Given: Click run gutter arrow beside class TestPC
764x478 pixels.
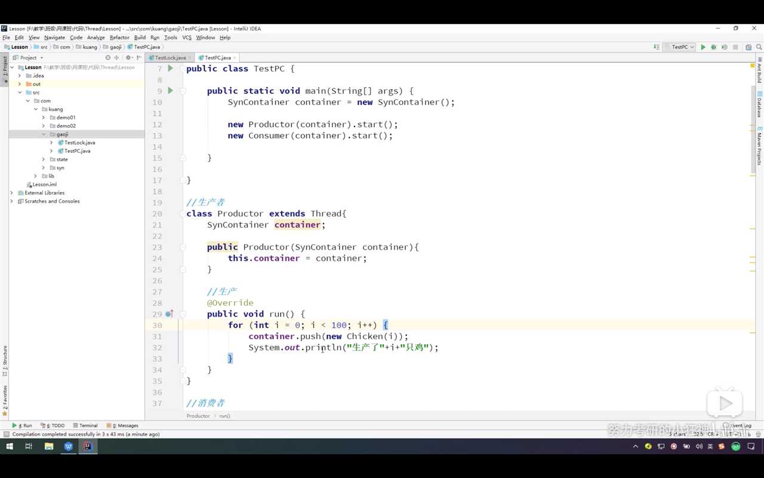Looking at the screenshot, I should click(170, 69).
